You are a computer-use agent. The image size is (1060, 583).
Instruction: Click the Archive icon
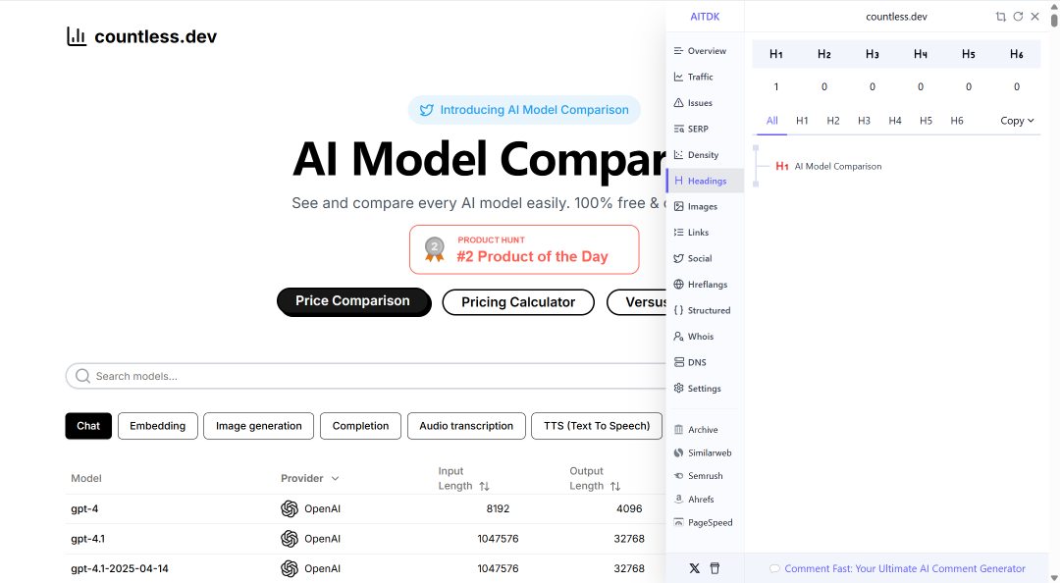(679, 430)
